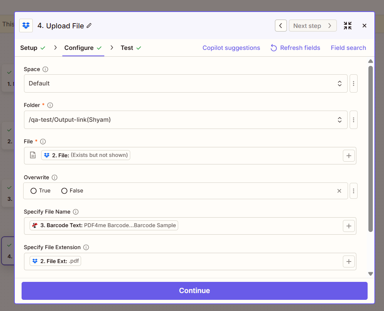Click the vertical scrollbar of the form

370,148
